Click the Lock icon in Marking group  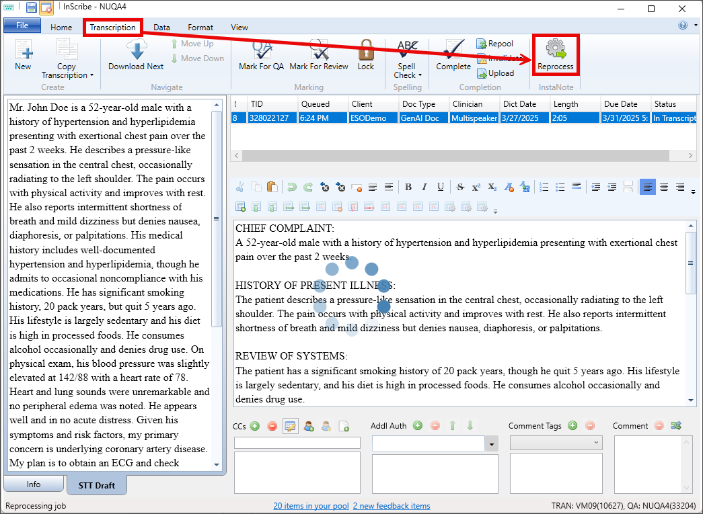366,54
